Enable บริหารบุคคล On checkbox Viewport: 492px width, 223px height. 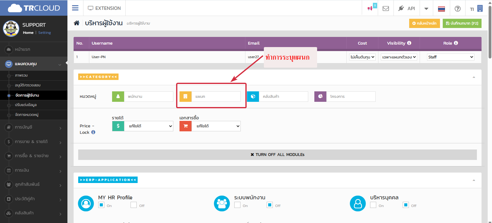pos(373,205)
